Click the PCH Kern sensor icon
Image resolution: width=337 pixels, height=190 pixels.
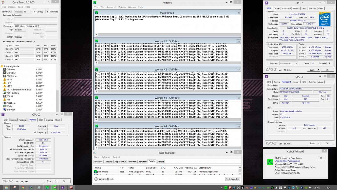click(x=5, y=103)
